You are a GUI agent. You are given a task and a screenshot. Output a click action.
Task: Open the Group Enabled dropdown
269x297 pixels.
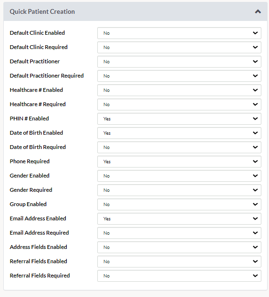pyautogui.click(x=179, y=204)
